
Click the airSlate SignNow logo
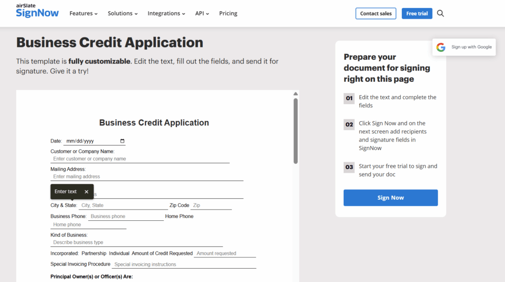37,11
